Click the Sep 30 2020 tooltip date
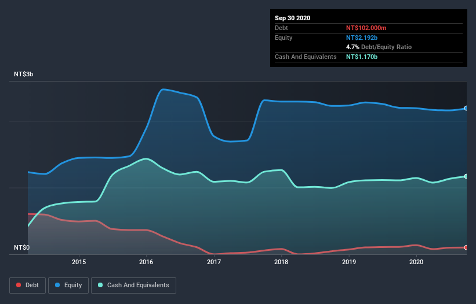Image resolution: width=476 pixels, height=304 pixels. coord(293,18)
